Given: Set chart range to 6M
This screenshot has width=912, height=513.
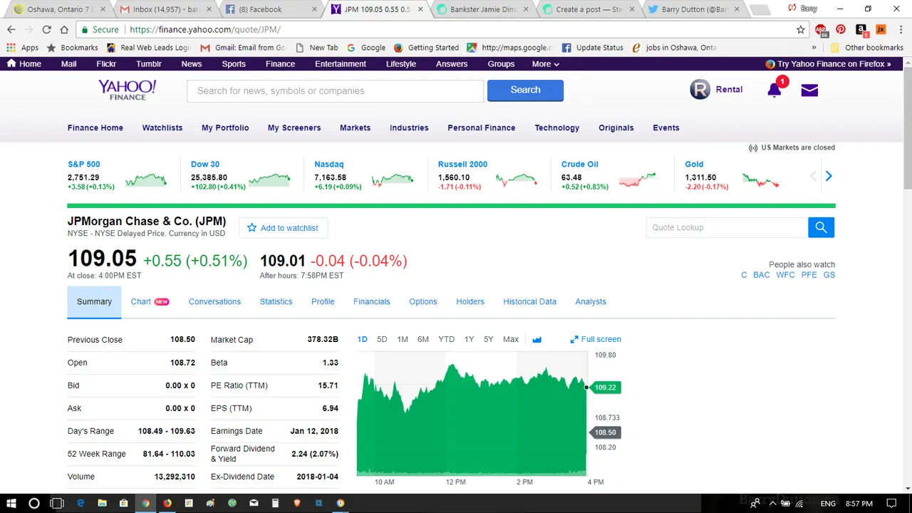Looking at the screenshot, I should (x=423, y=340).
